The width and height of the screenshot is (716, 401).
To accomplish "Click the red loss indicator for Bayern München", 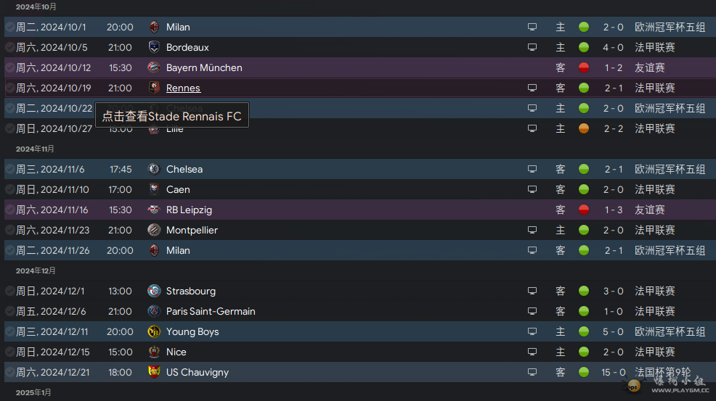I will (x=584, y=68).
